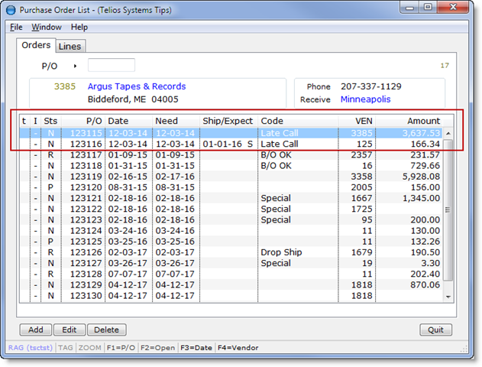
Task: Switch to the Lines tab
Action: click(x=70, y=47)
